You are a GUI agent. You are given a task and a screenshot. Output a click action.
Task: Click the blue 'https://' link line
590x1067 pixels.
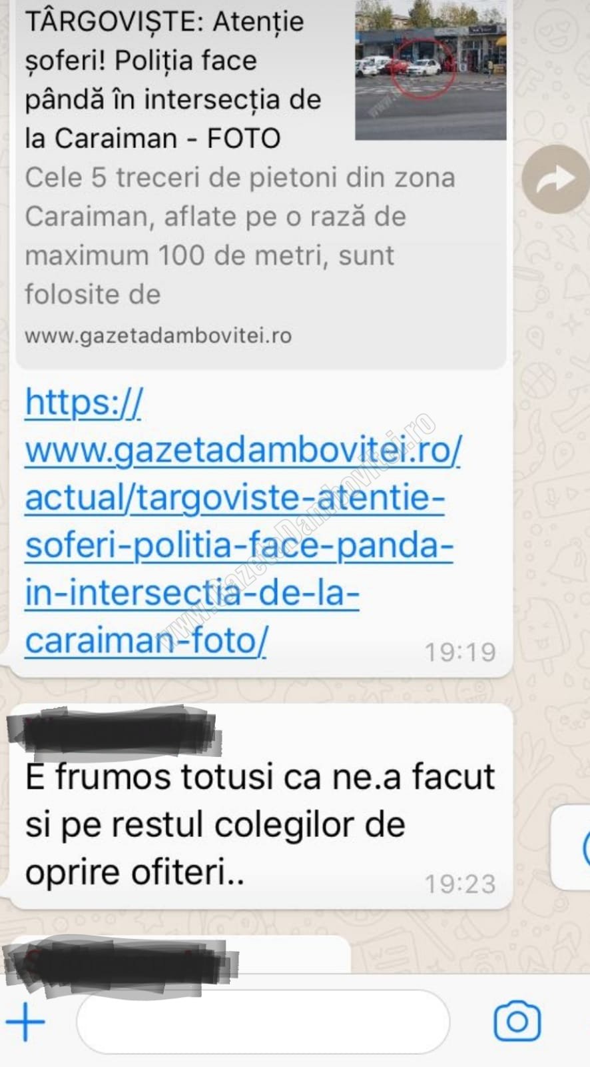point(83,403)
